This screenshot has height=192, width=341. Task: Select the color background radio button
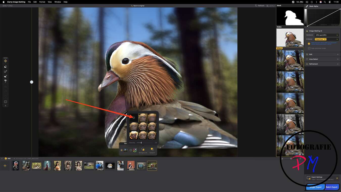click(x=131, y=150)
